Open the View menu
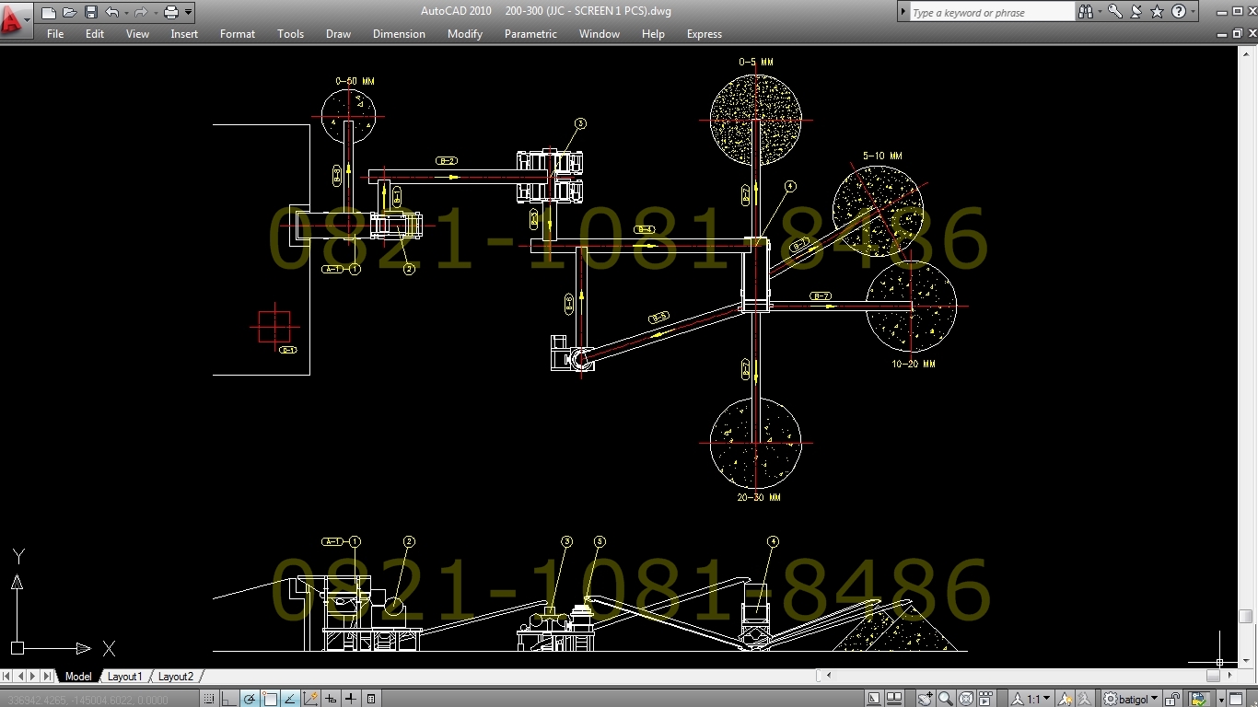This screenshot has width=1258, height=707. tap(137, 34)
